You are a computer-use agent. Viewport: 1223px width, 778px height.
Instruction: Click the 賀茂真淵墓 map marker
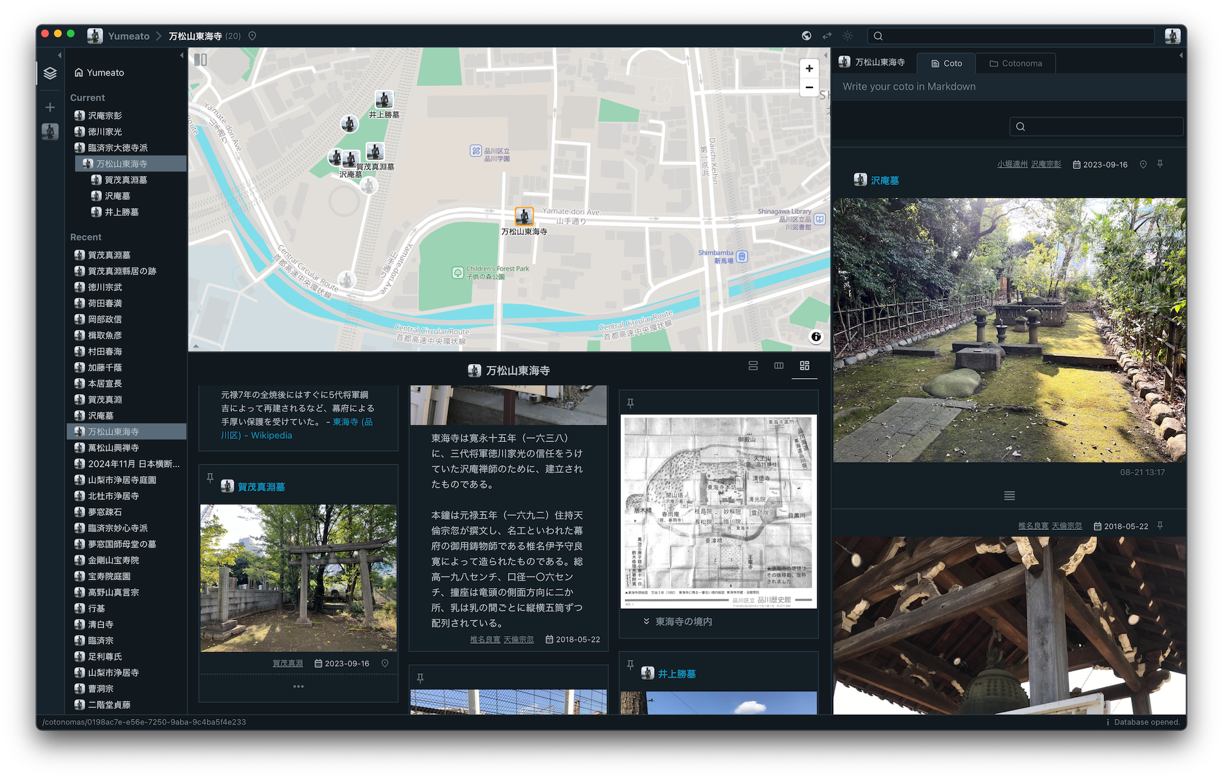[375, 152]
